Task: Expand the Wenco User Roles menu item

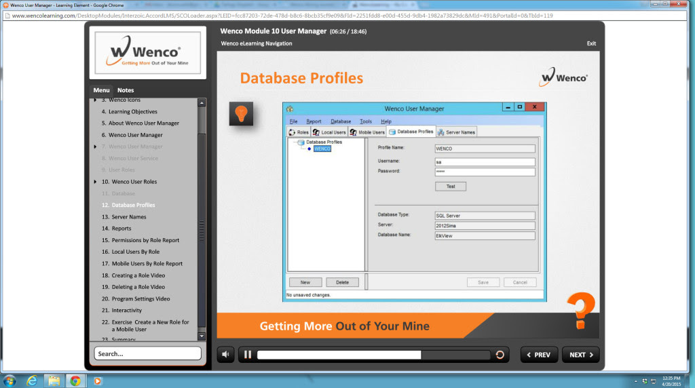Action: (96, 182)
